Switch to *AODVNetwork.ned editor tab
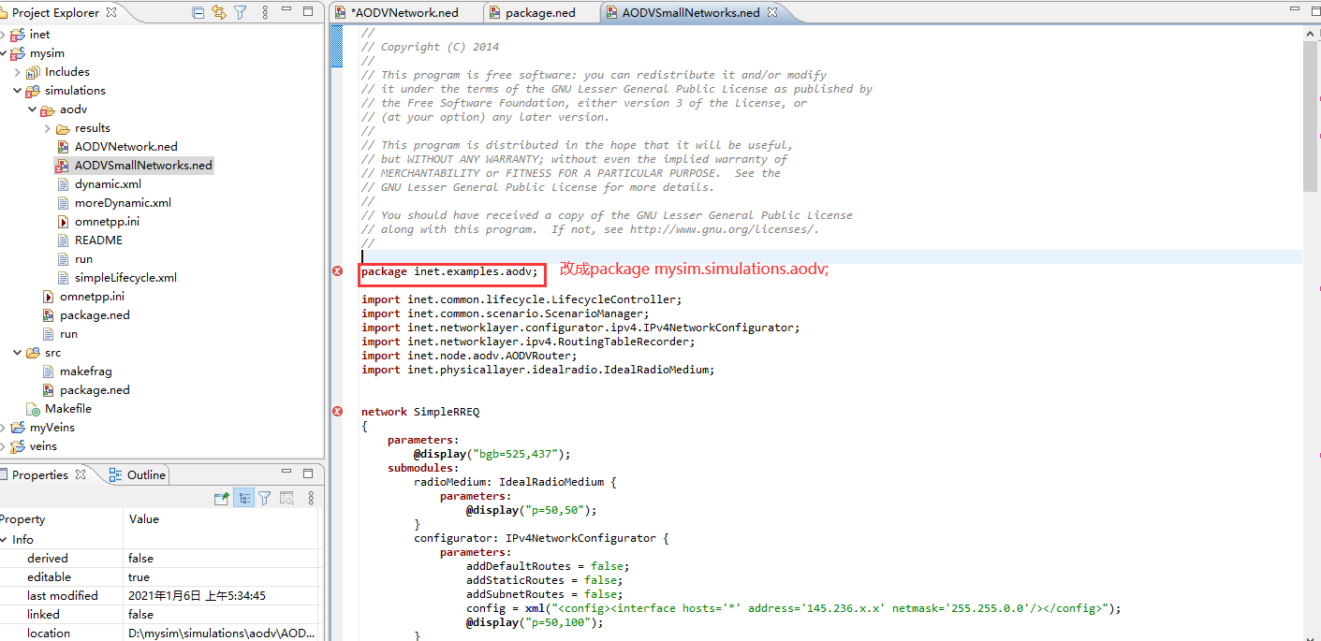This screenshot has height=641, width=1321. coord(405,12)
